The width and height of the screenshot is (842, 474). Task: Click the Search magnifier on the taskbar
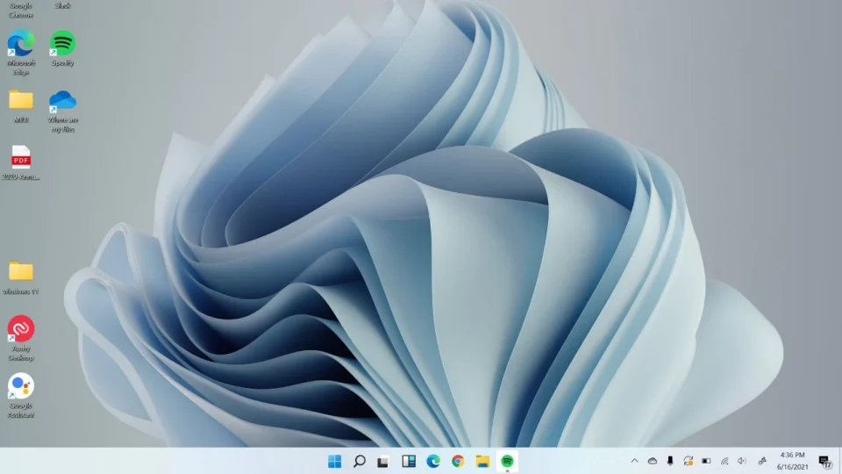tap(359, 461)
